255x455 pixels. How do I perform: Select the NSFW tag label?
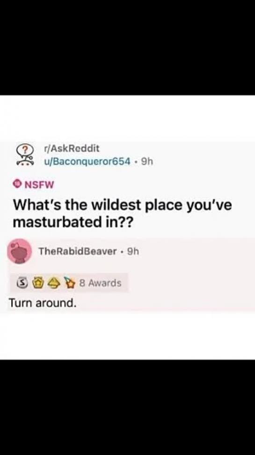pos(39,184)
